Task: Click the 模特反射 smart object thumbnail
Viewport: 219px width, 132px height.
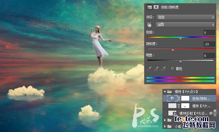Action: pos(172,113)
